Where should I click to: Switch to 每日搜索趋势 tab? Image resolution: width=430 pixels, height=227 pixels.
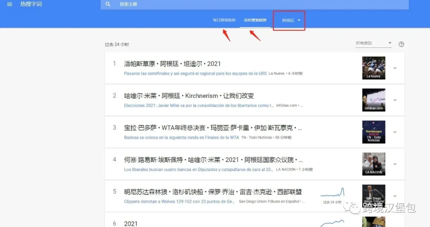(224, 20)
